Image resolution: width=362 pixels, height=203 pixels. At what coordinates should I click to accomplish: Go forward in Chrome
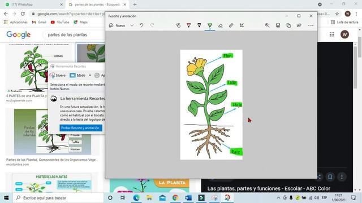pos(14,14)
